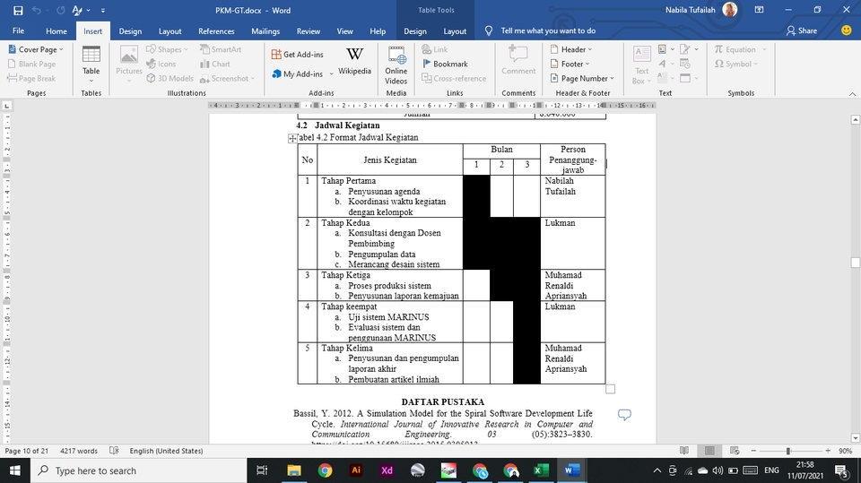Open Adobe Illustrator from the taskbar
861x483 pixels.
[355, 470]
